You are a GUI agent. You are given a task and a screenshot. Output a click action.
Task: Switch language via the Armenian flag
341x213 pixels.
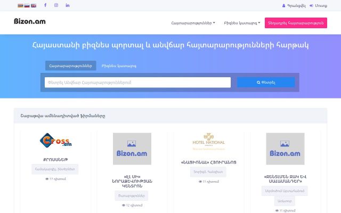pos(20,6)
